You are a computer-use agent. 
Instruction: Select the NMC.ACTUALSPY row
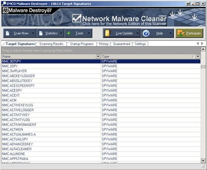pos(101,139)
